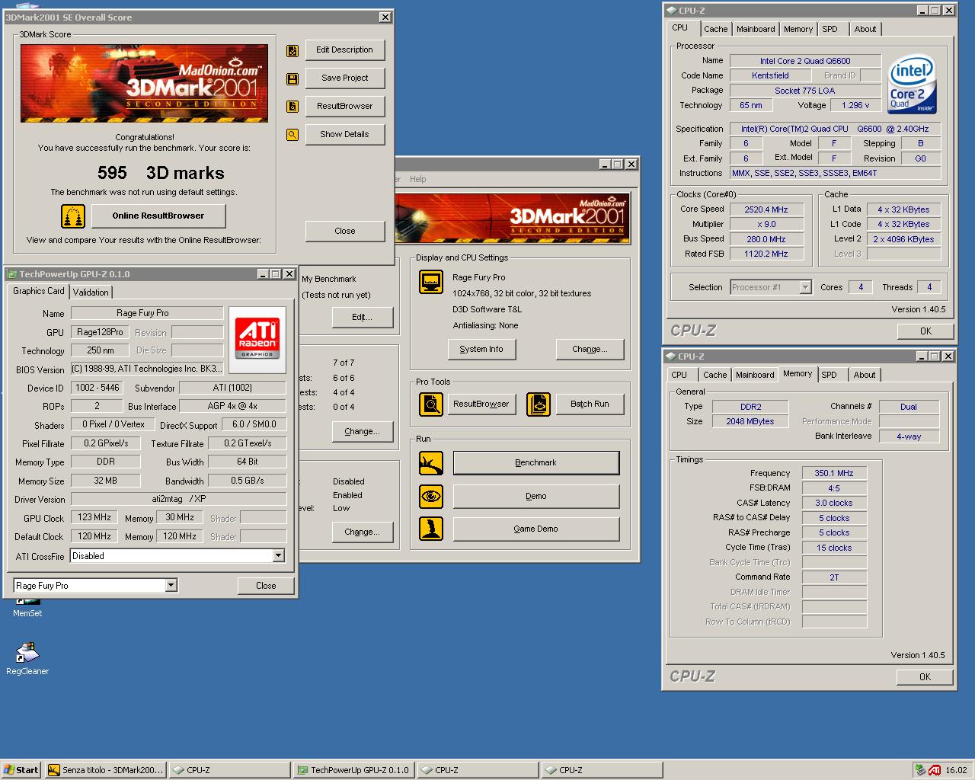Click OK in the upper CPU-Z window
This screenshot has height=780, width=975.
pos(925,331)
